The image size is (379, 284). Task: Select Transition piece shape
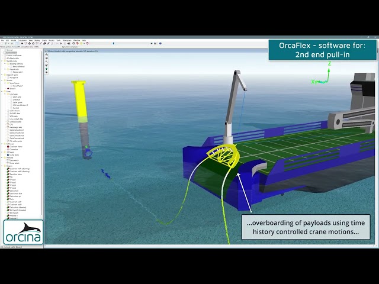tap(16, 174)
